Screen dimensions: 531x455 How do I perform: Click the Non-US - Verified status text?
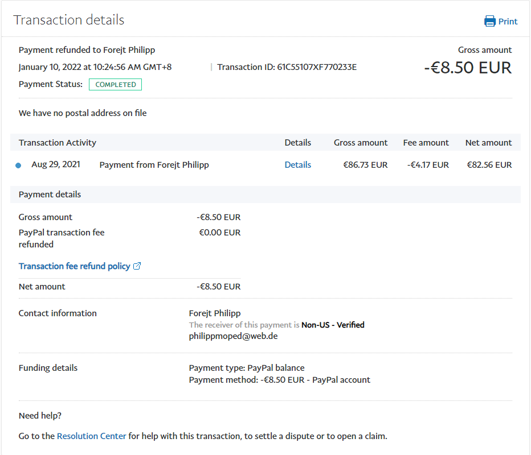pos(333,325)
